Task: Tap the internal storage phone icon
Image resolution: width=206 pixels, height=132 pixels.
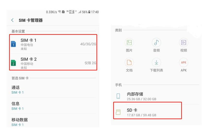Action: point(118,96)
